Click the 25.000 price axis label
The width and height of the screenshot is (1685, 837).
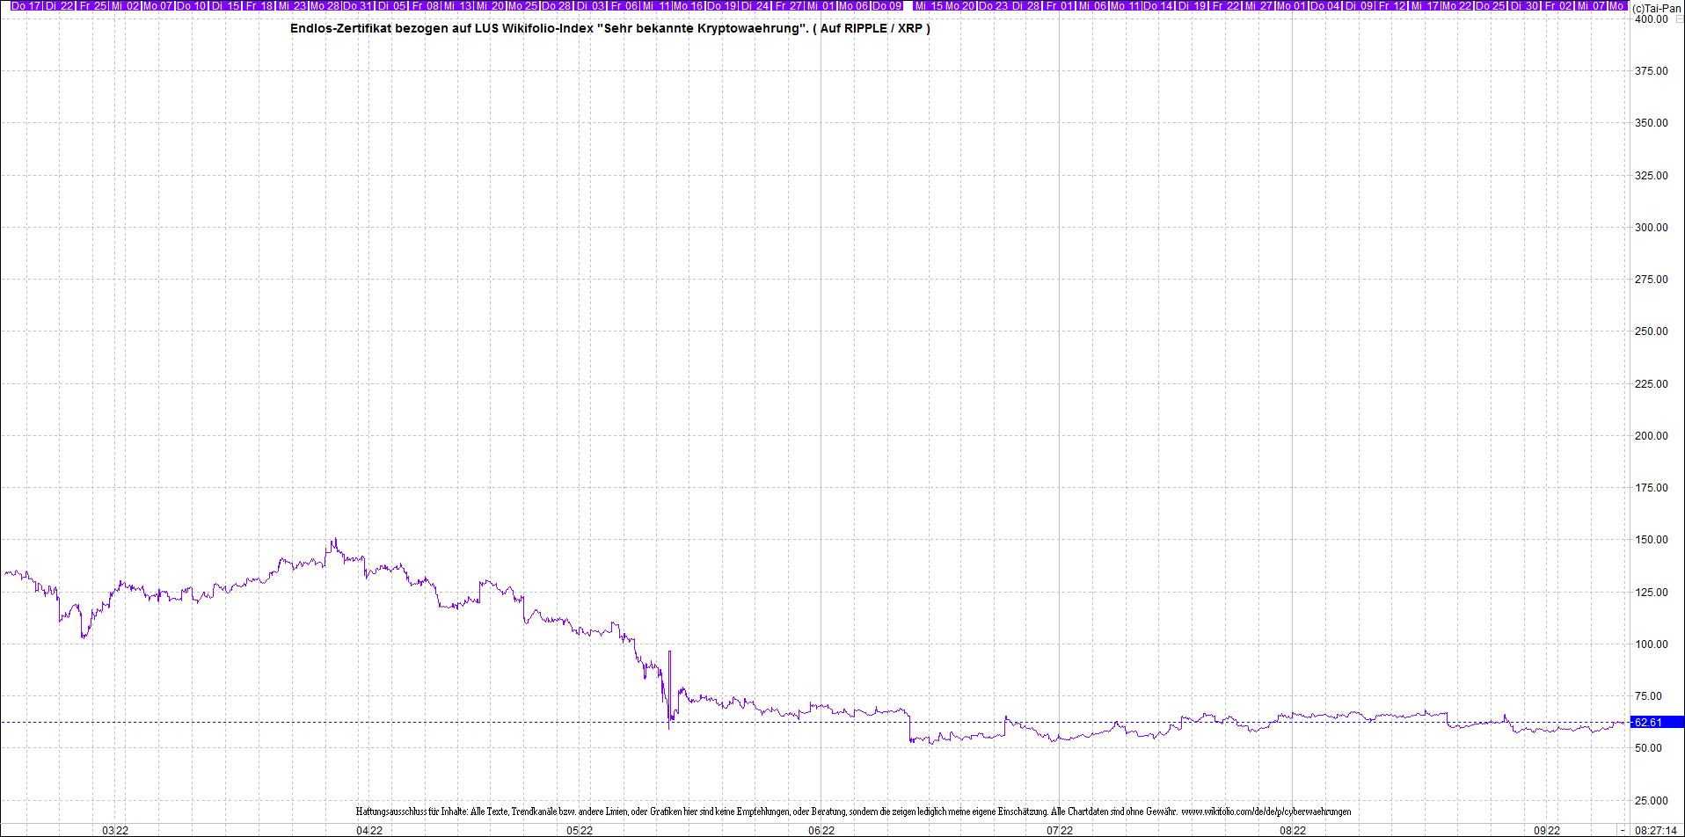click(x=1651, y=800)
